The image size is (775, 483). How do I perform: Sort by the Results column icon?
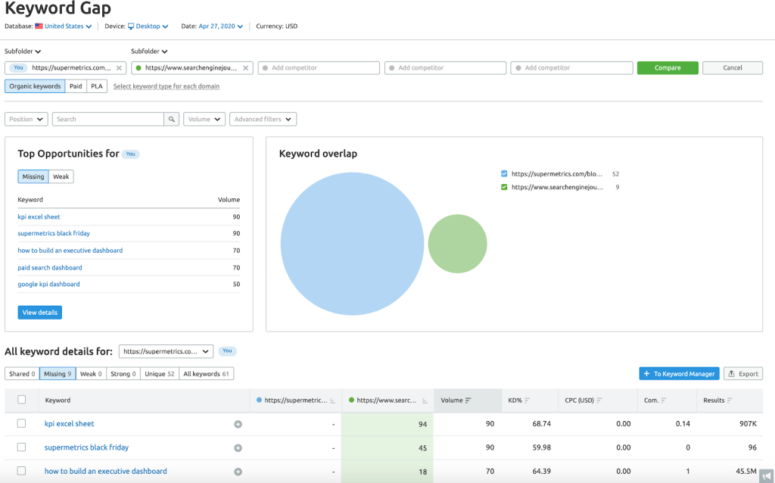click(x=730, y=400)
